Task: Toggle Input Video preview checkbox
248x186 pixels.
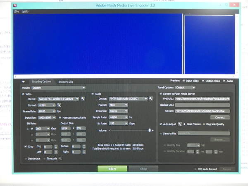Action: click(184, 81)
